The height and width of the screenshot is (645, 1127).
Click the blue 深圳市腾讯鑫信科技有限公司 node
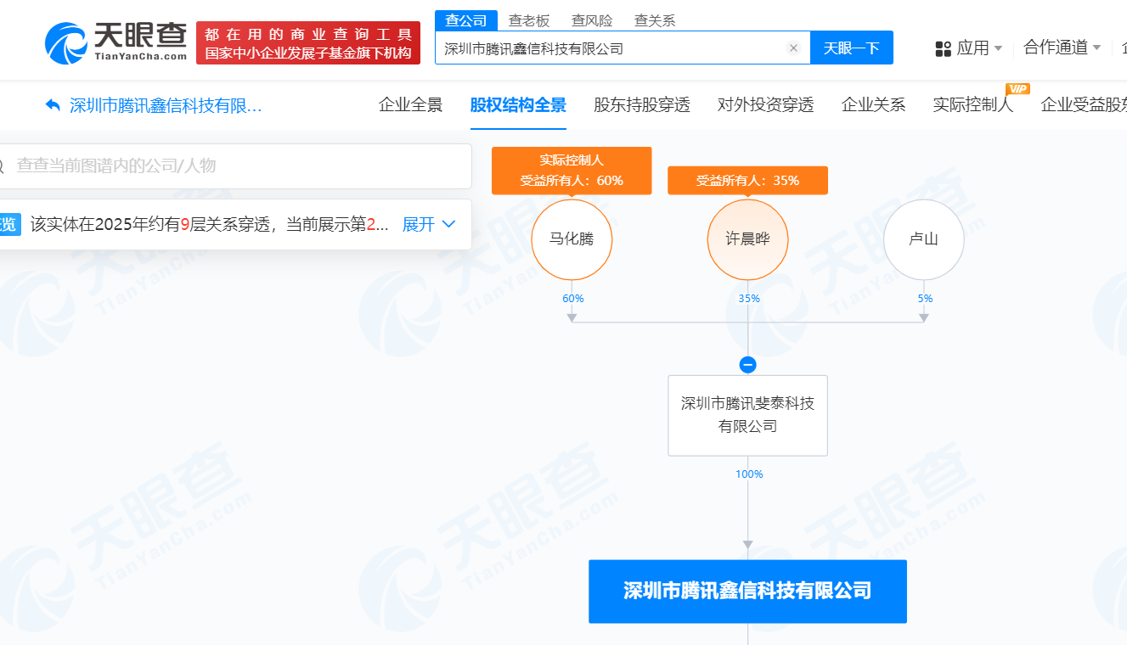[x=747, y=591]
